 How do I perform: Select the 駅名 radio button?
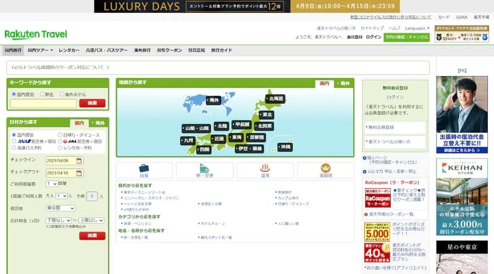pos(42,94)
